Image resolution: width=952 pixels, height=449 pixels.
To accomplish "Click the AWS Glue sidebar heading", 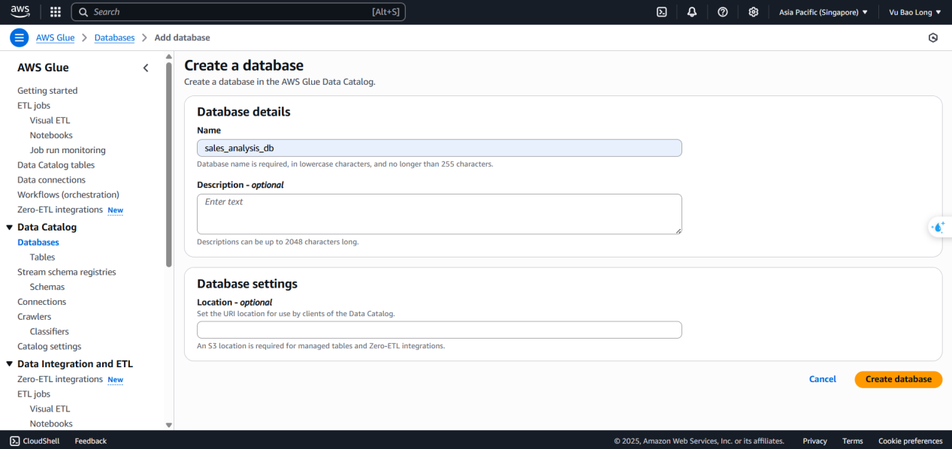I will point(43,68).
